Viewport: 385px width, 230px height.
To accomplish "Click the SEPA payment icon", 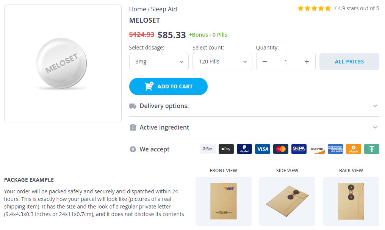I will 299,149.
